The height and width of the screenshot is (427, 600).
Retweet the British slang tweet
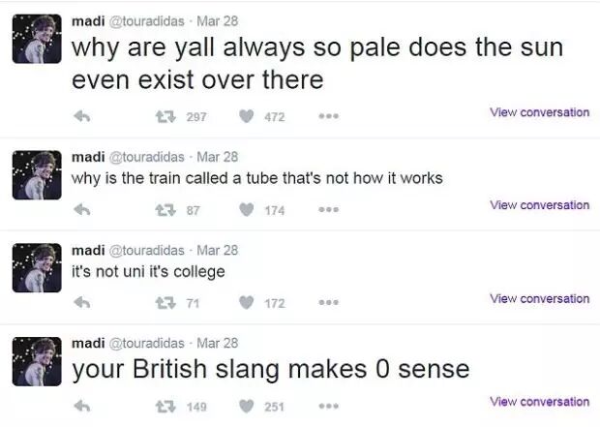pyautogui.click(x=165, y=407)
